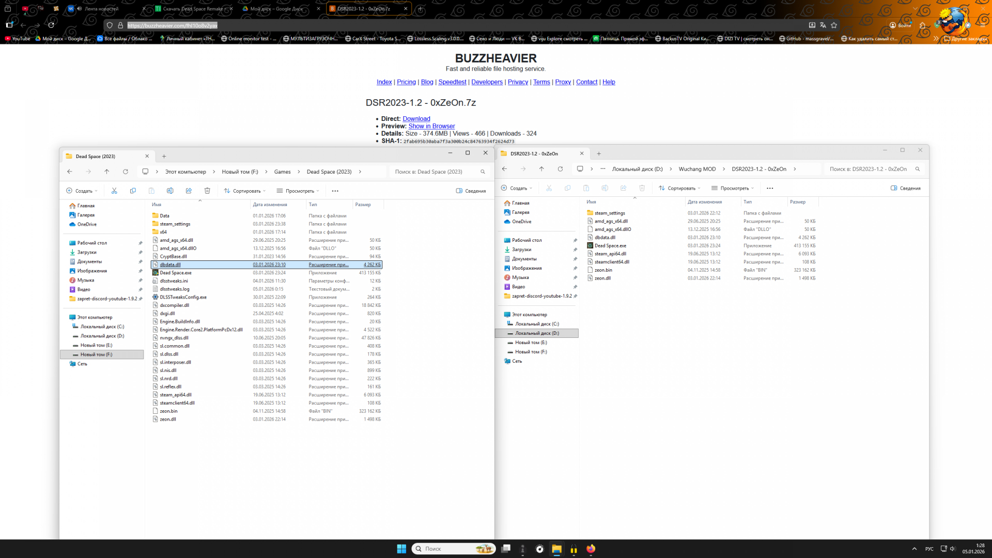Click the Download link
This screenshot has height=558, width=992.
click(x=416, y=119)
